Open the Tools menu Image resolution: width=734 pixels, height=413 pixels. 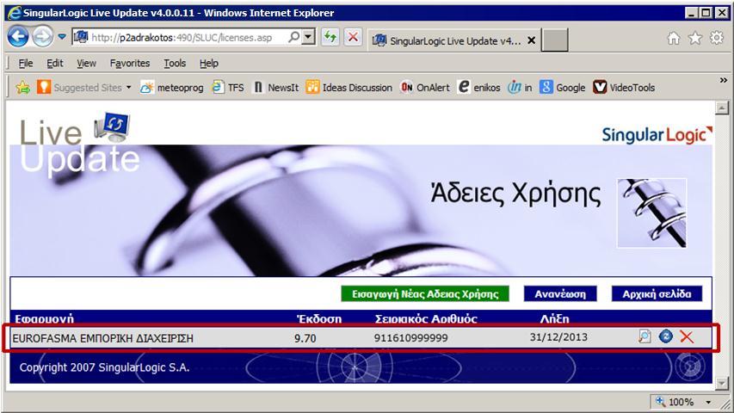(x=175, y=63)
